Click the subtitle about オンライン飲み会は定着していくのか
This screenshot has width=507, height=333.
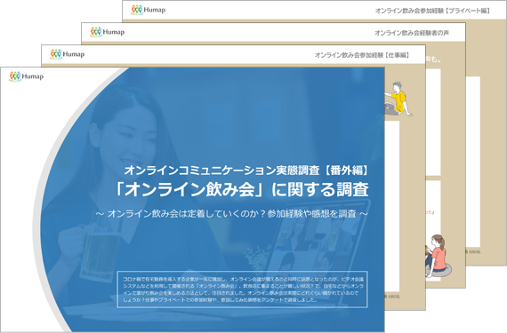(x=231, y=214)
